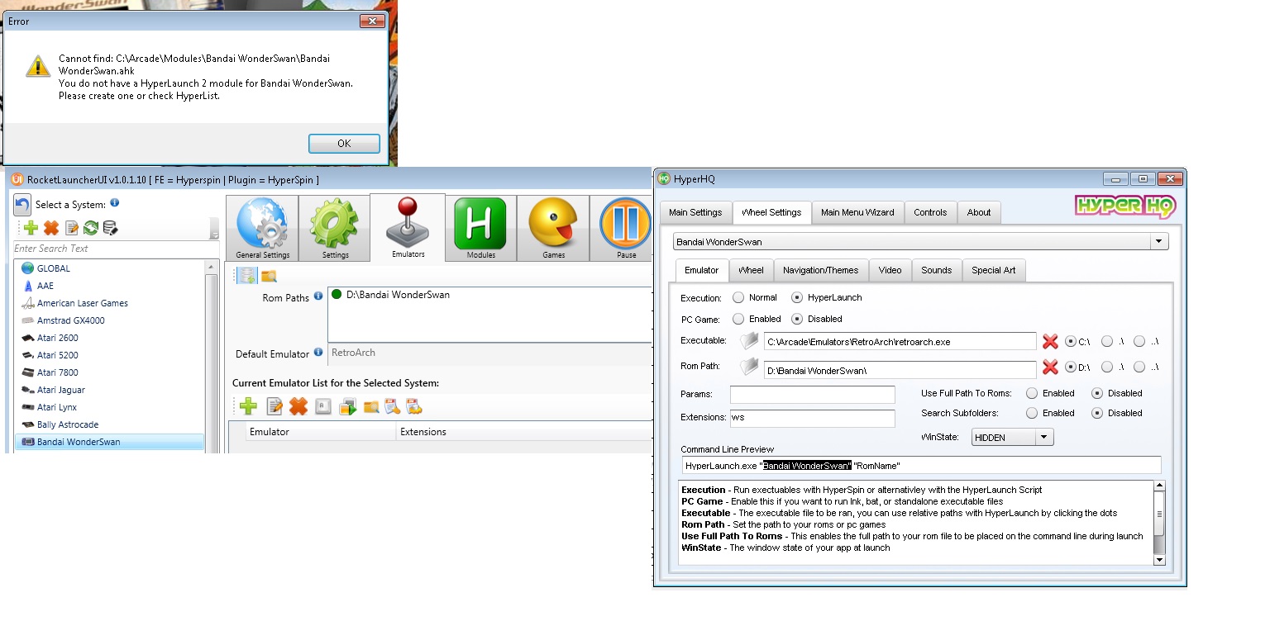Click OK in the Error dialog

344,144
